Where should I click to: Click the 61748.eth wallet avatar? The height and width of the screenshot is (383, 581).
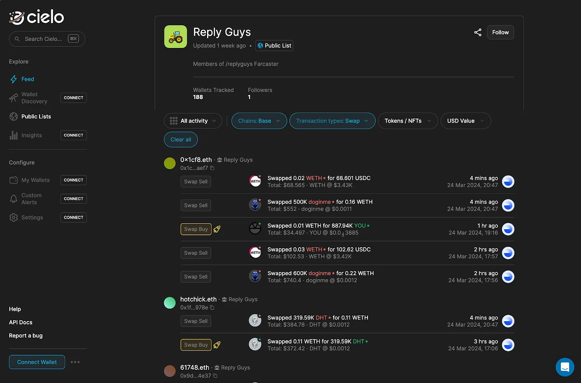[170, 371]
